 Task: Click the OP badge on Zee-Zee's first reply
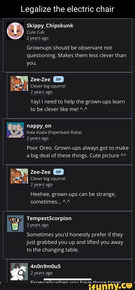click(58, 79)
